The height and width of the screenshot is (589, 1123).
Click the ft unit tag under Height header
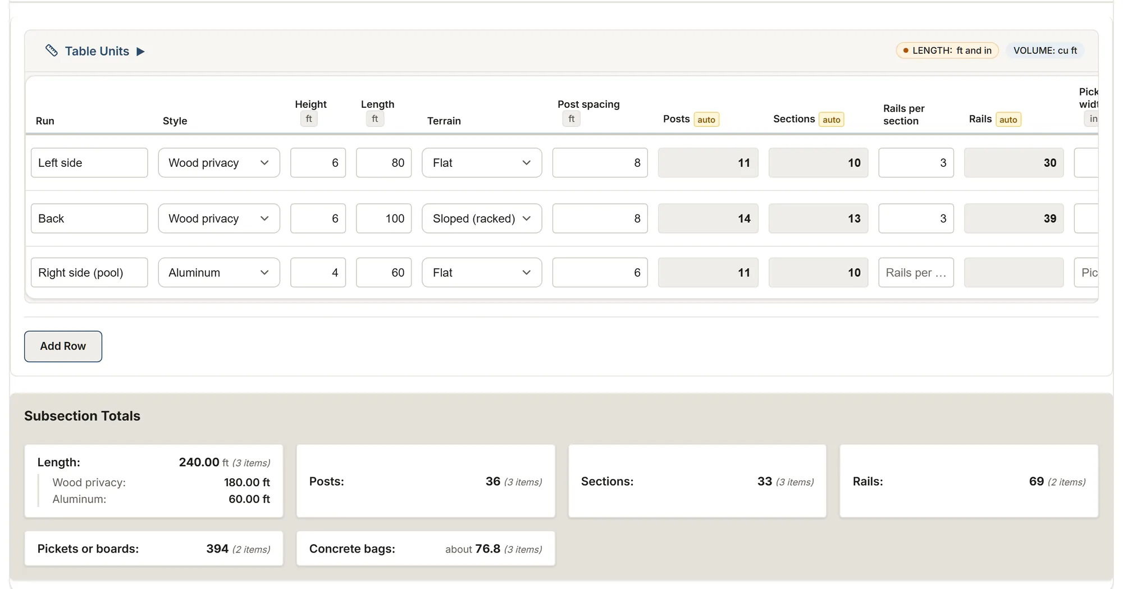pos(309,119)
